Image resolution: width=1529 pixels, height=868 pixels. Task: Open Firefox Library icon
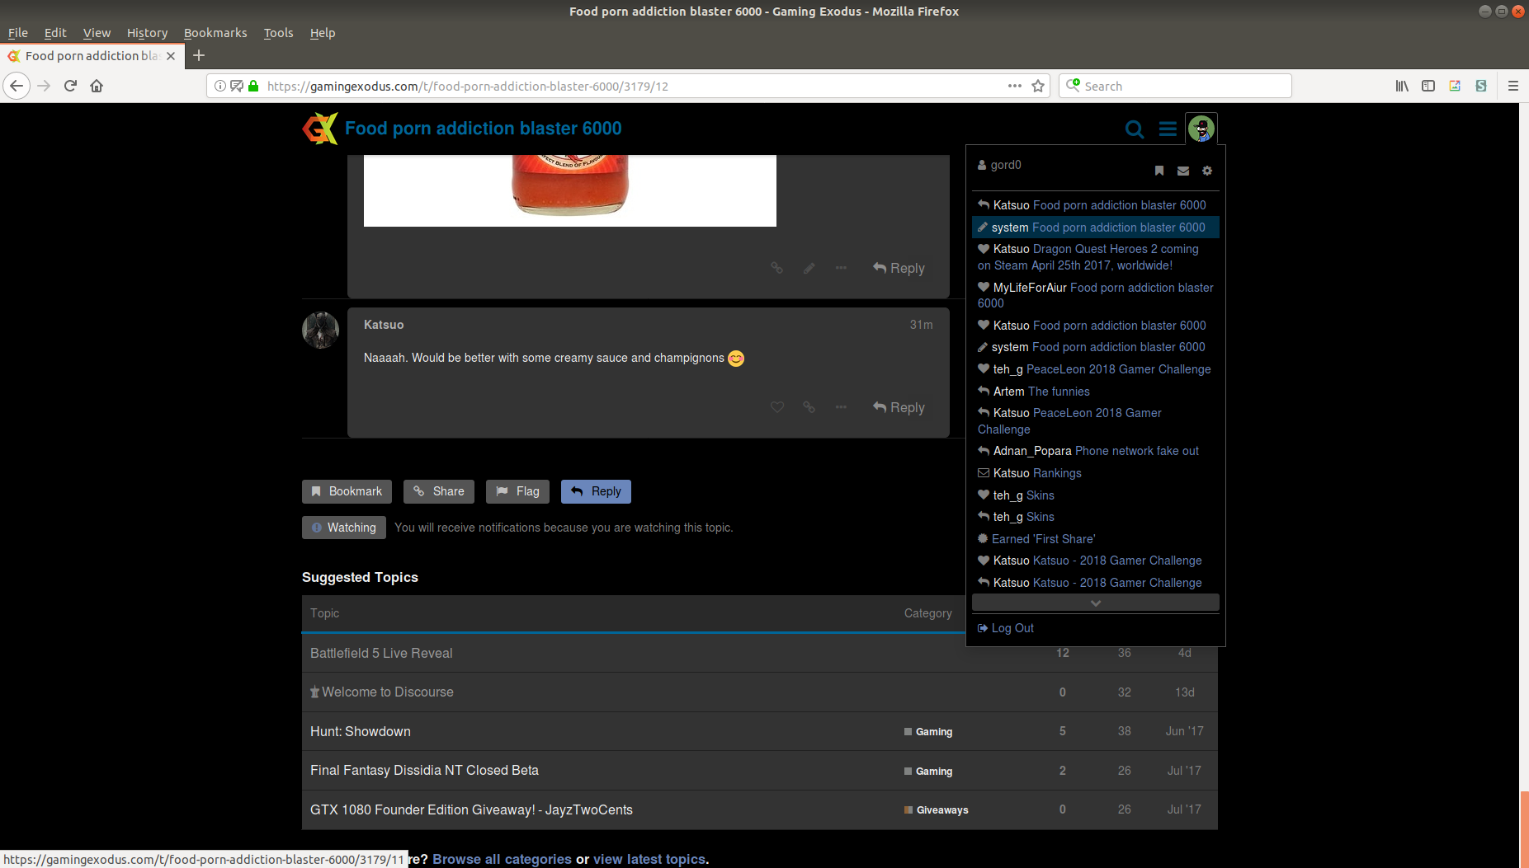1402,86
